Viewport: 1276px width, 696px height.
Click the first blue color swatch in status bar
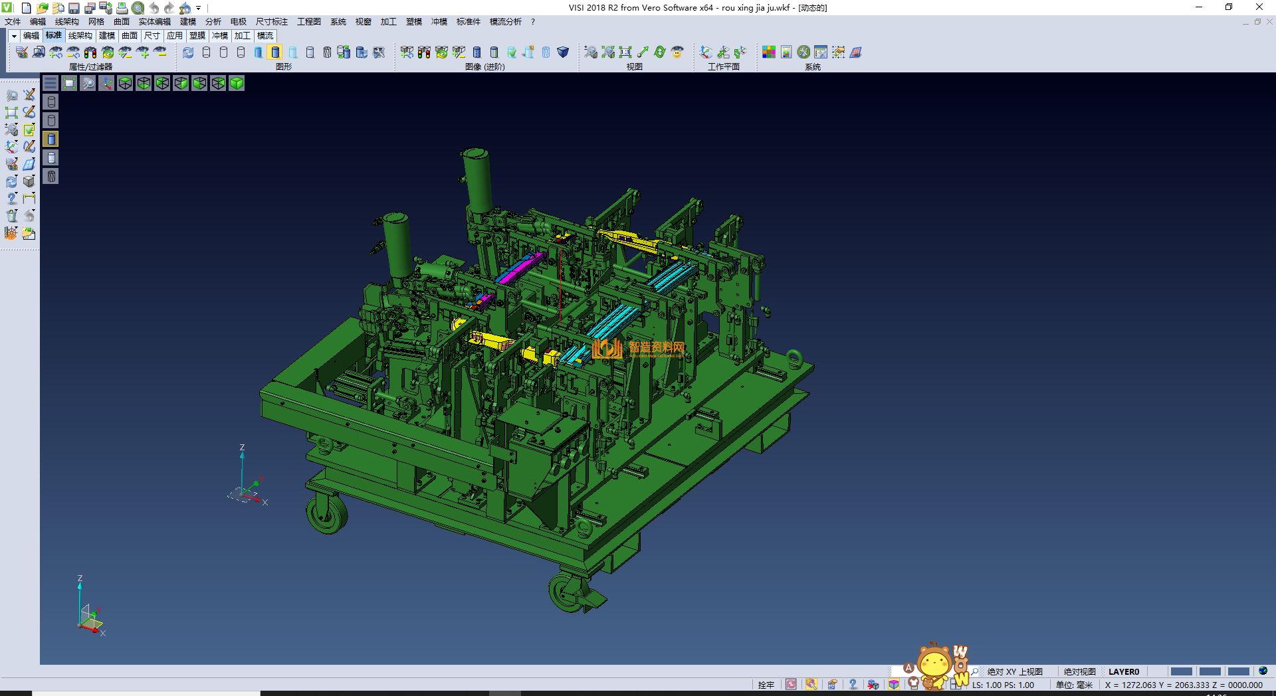tap(1181, 671)
